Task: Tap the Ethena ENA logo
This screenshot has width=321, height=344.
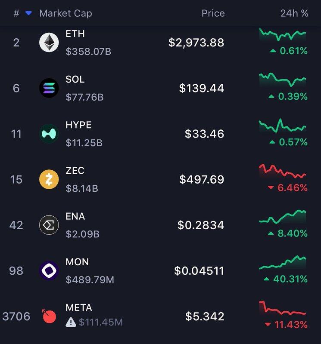Action: [x=49, y=225]
